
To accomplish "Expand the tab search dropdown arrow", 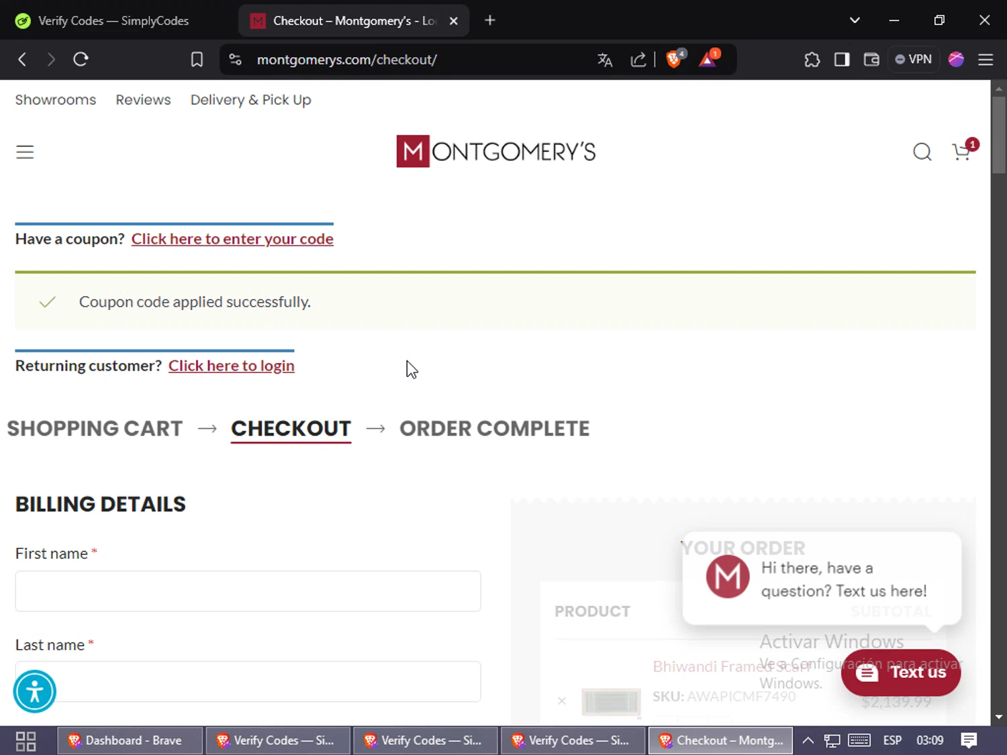I will pyautogui.click(x=855, y=20).
